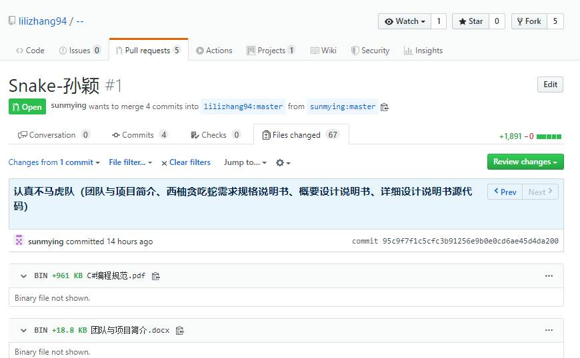The image size is (580, 358).
Task: Click the sunmying avatar identicon
Action: pyautogui.click(x=19, y=240)
